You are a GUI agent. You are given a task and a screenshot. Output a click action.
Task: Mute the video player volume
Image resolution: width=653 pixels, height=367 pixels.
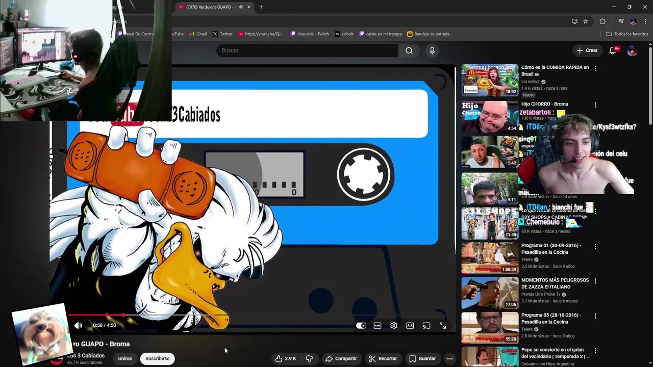[x=78, y=325]
